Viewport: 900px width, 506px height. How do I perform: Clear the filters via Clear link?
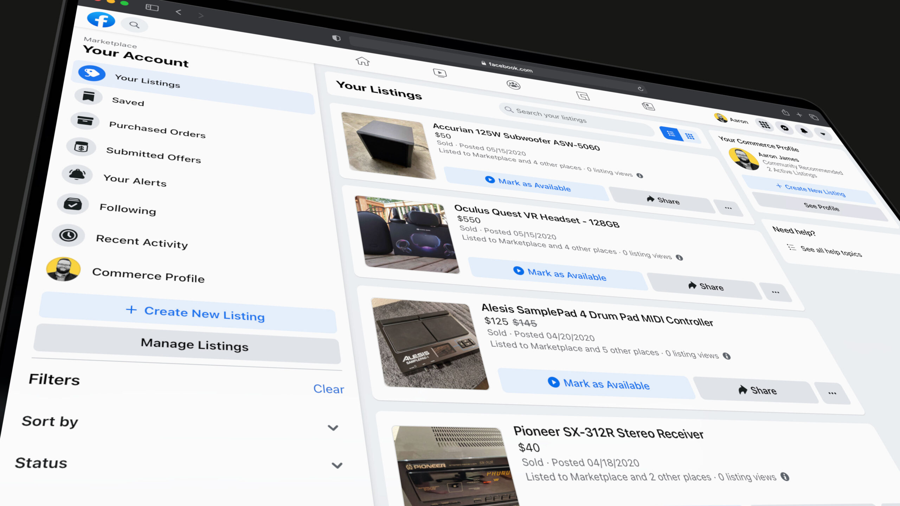coord(328,389)
